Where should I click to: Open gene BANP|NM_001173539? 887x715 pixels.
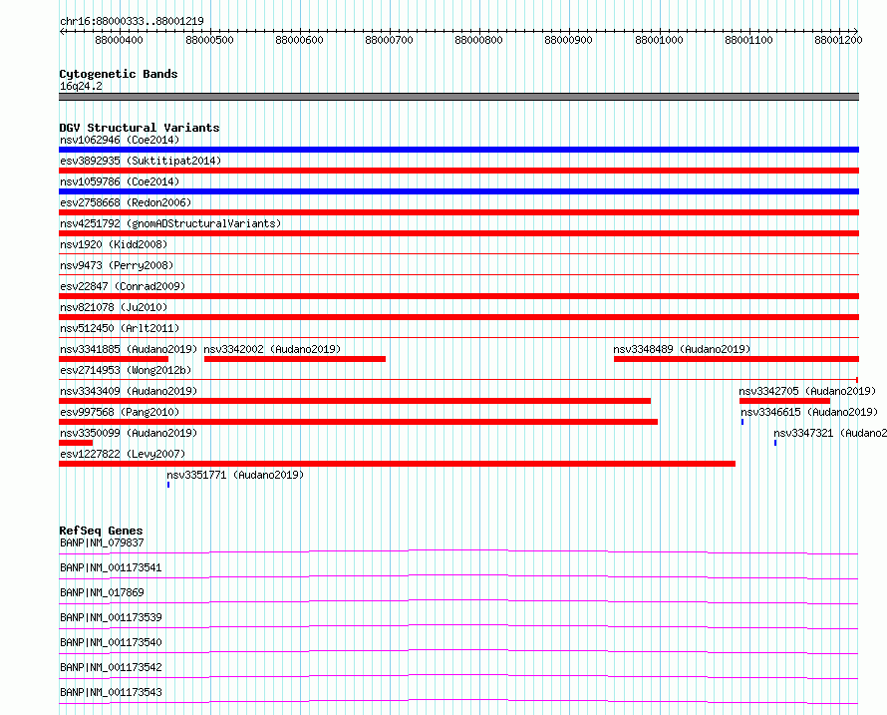click(111, 617)
